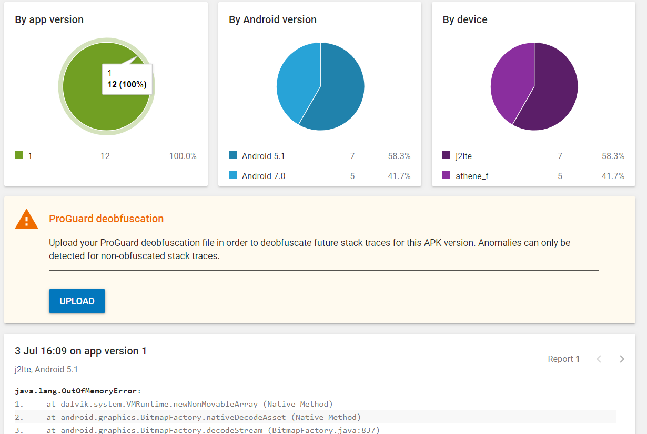Screen dimensions: 647x434
Task: Click the Android 5.1 legend swatch
Action: 233,155
